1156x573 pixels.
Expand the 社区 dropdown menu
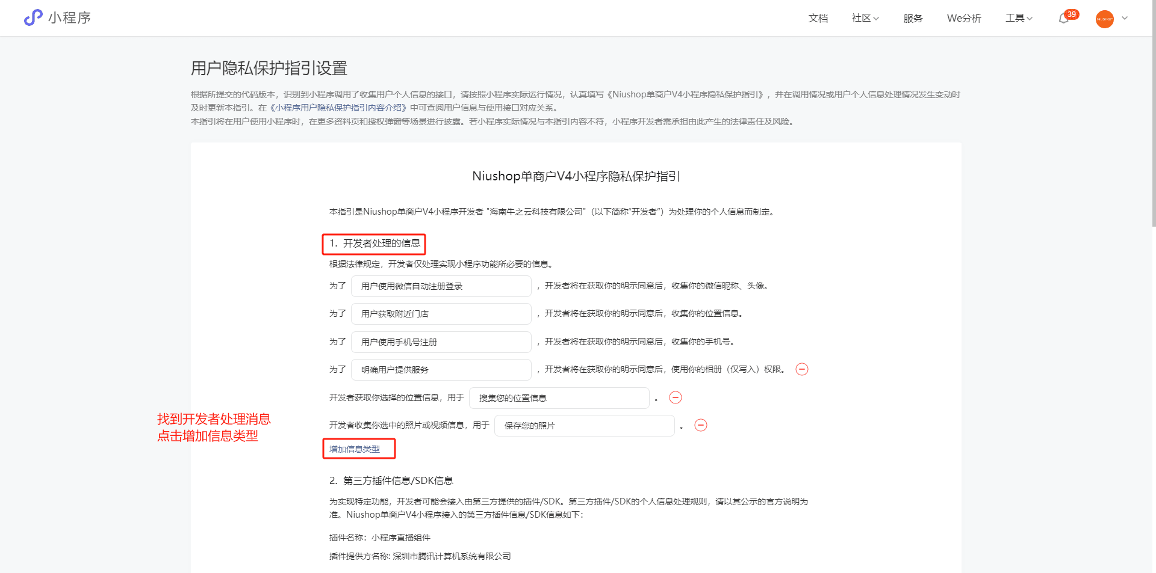pyautogui.click(x=865, y=18)
